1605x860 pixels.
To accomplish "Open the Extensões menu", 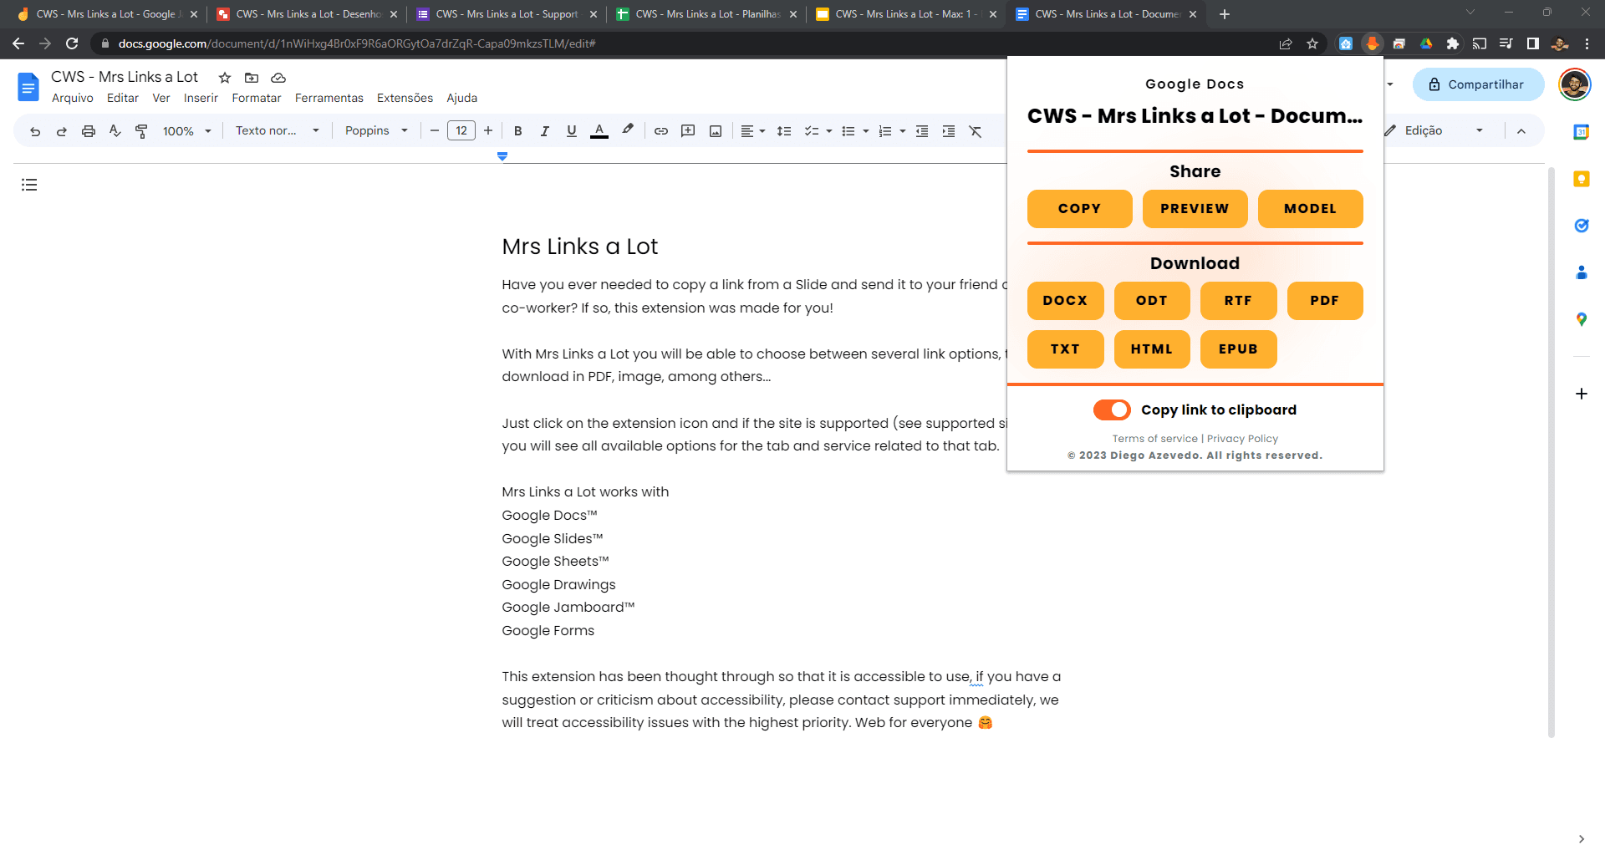I will [x=405, y=98].
